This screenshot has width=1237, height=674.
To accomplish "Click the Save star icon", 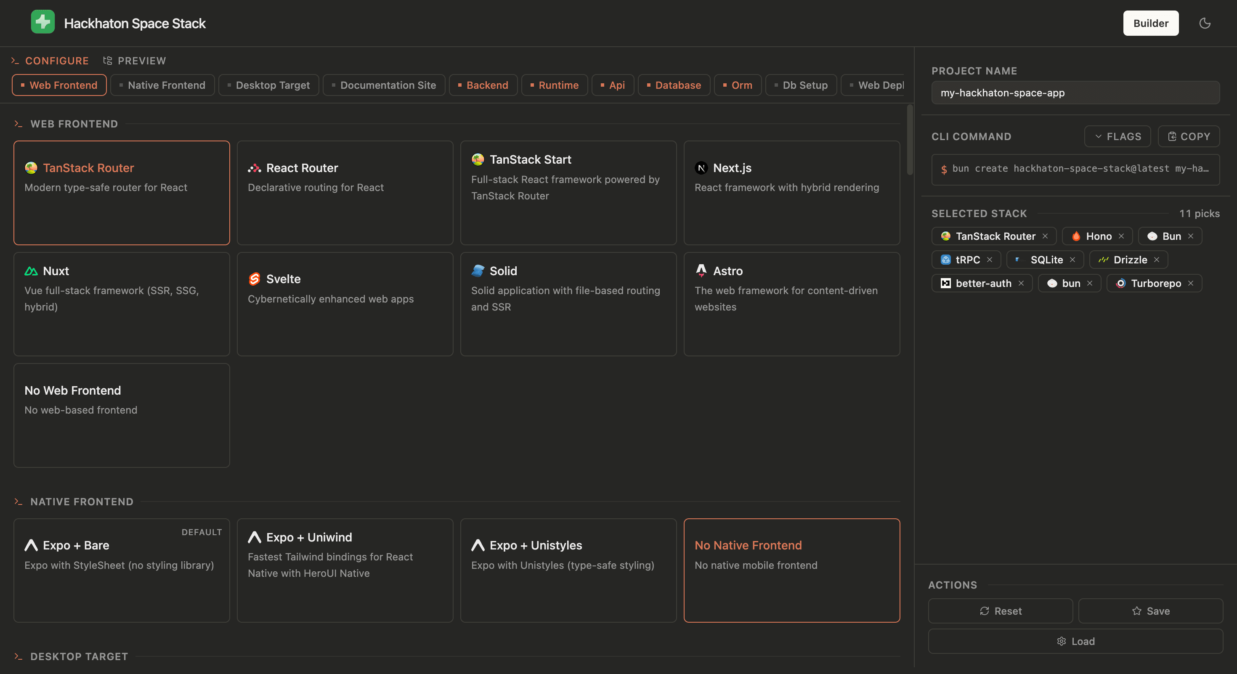I will point(1136,610).
